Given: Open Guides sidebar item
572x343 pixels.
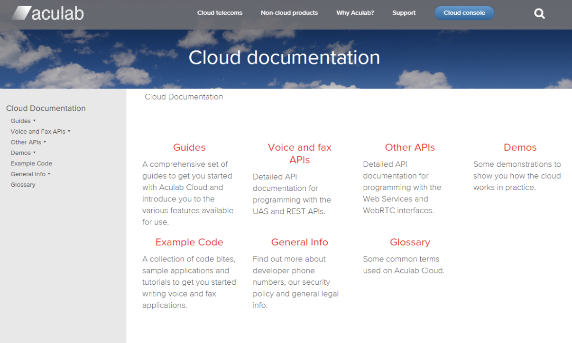Looking at the screenshot, I should tap(20, 121).
